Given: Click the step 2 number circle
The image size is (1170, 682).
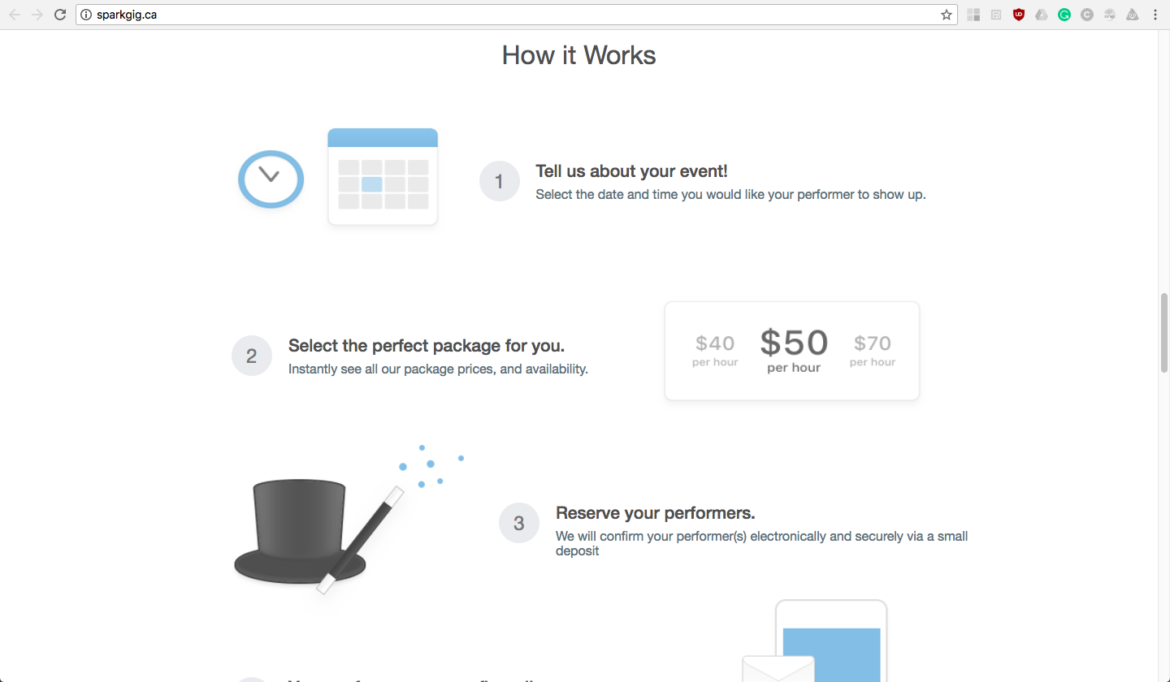Looking at the screenshot, I should pos(251,356).
